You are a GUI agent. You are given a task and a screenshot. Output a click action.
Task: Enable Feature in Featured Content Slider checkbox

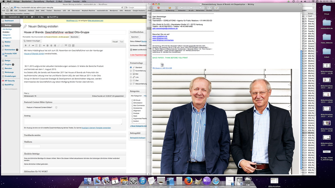click(56, 108)
